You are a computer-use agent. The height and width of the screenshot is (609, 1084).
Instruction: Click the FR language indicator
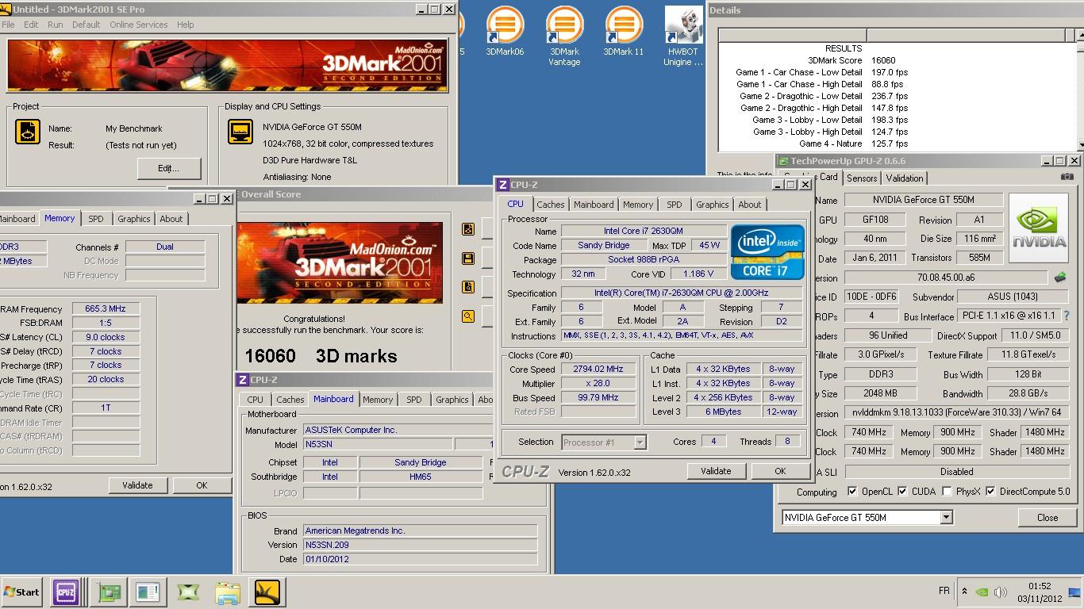click(944, 592)
